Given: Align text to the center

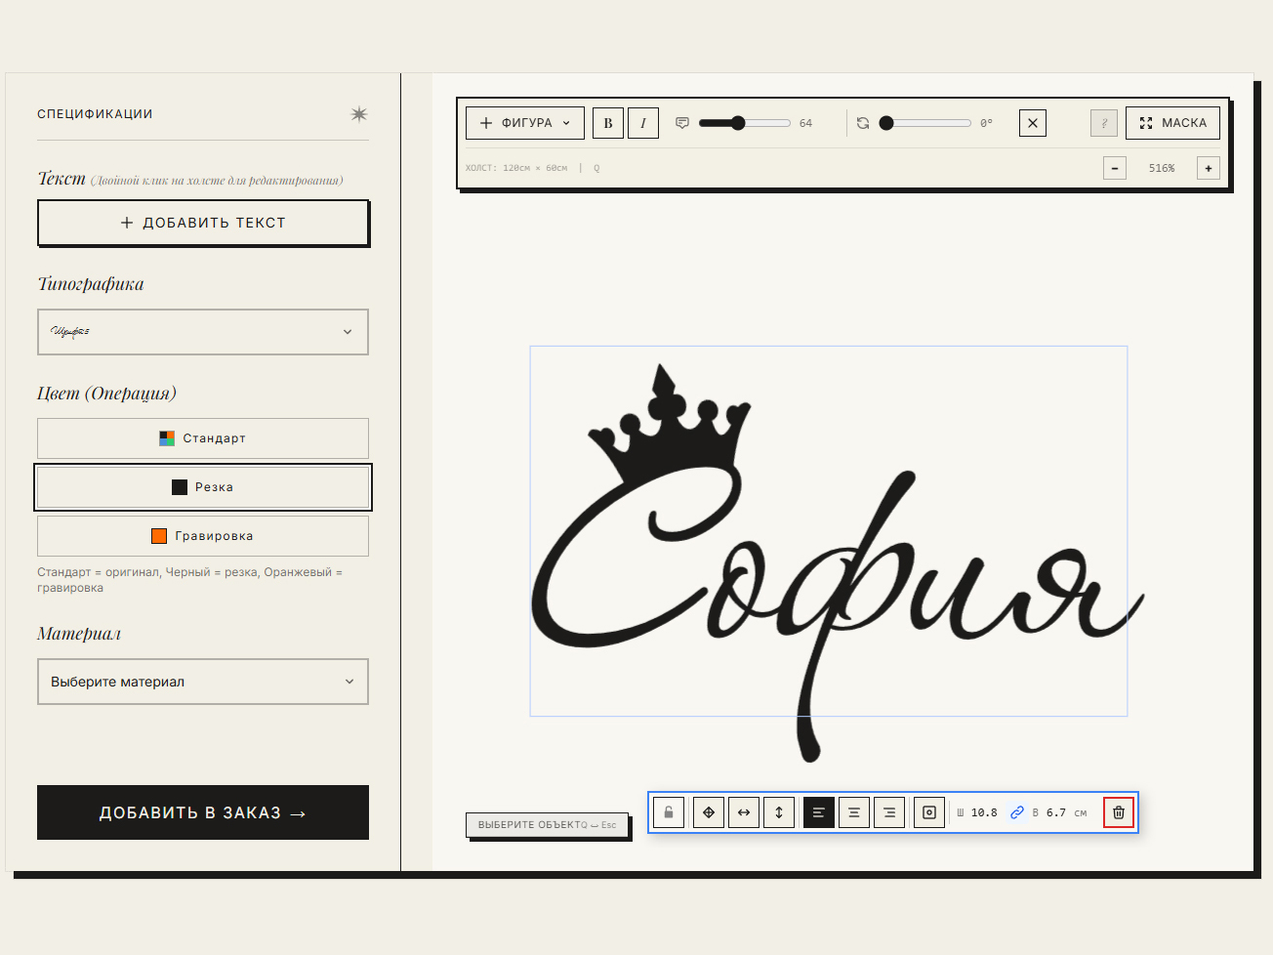Looking at the screenshot, I should tap(854, 812).
